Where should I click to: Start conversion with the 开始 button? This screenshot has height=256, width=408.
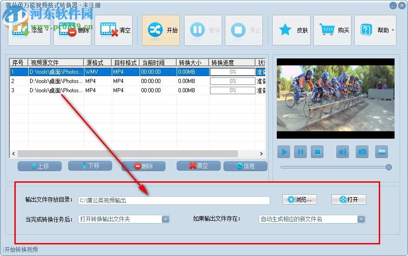(x=161, y=31)
